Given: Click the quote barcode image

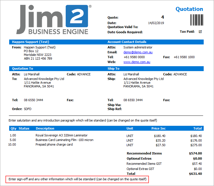Looking at the screenshot, I should [x=197, y=20].
